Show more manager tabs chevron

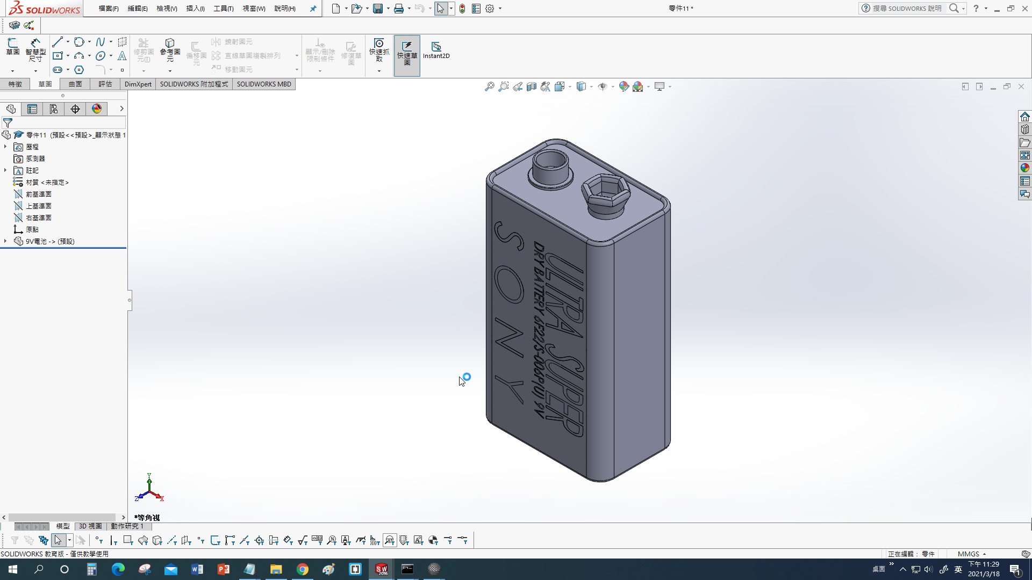pyautogui.click(x=121, y=109)
